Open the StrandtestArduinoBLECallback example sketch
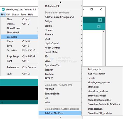 (x=102, y=104)
